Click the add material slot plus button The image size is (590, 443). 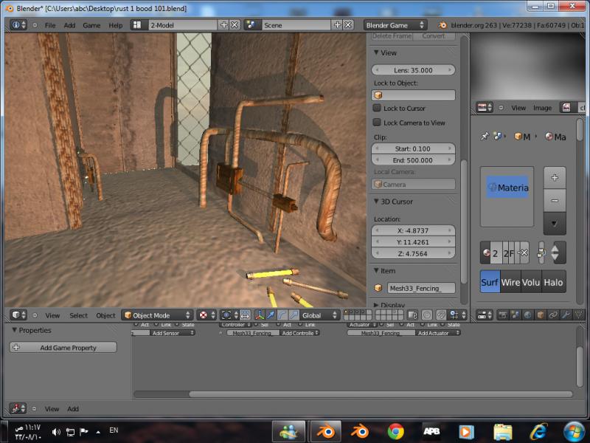click(x=555, y=178)
